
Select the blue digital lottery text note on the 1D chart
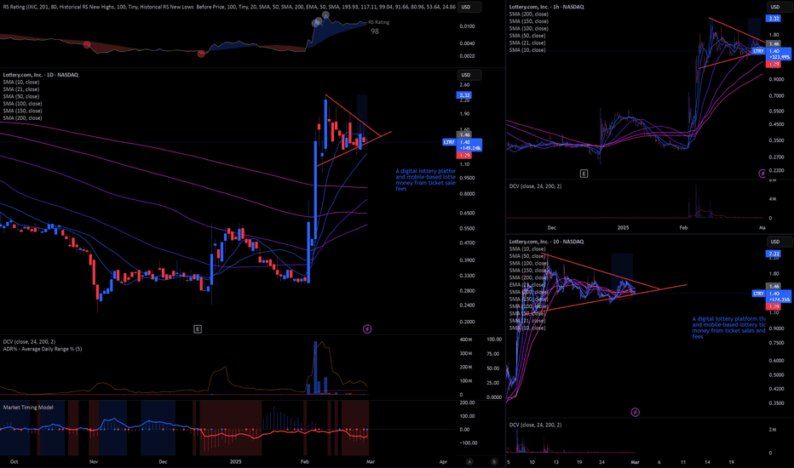[x=426, y=180]
